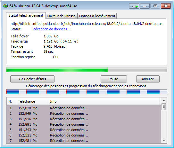Select connection row 7 with 152,481 Mo
This screenshot has width=174, height=148.
point(84,141)
